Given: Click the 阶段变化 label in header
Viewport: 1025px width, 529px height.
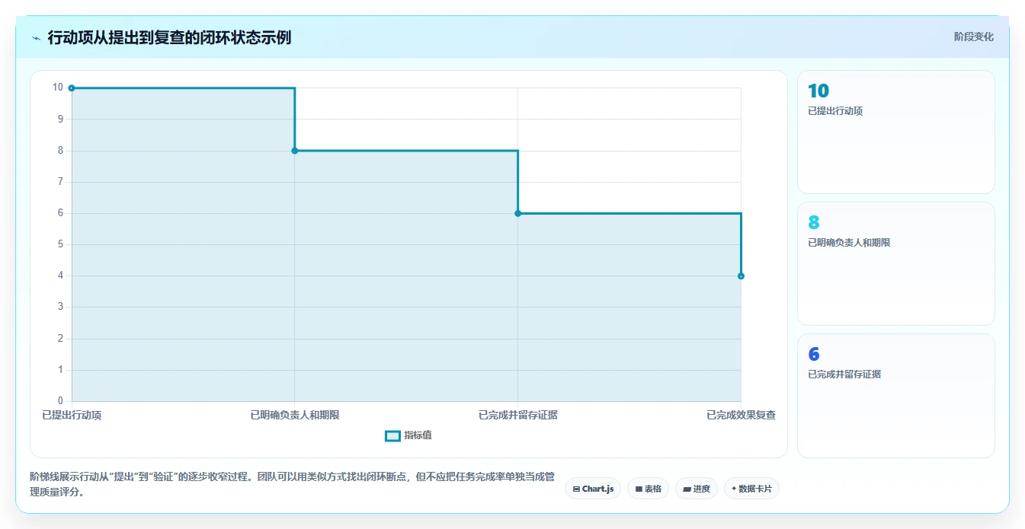Looking at the screenshot, I should point(973,37).
